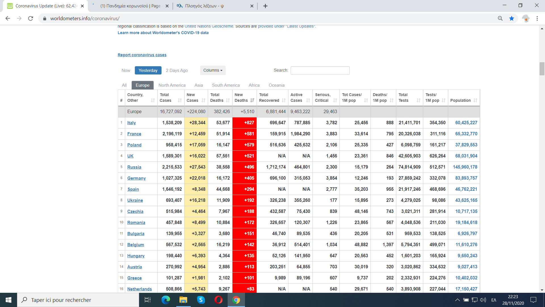Open Task View in taskbar
This screenshot has height=307, width=545.
[x=148, y=300]
